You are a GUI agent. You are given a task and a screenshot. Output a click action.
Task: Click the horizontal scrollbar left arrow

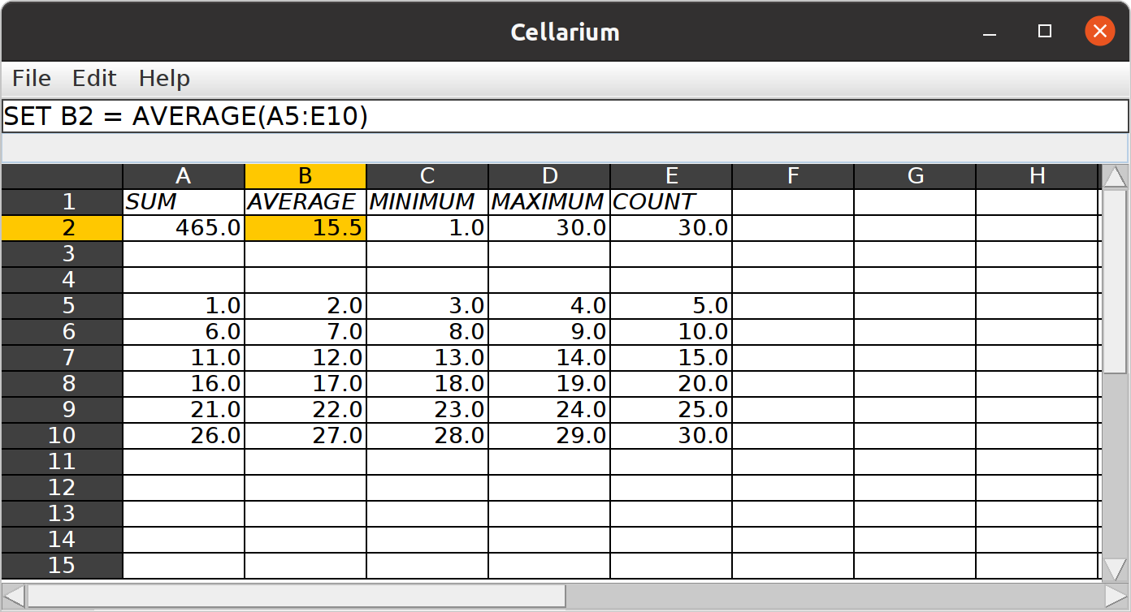coord(14,597)
